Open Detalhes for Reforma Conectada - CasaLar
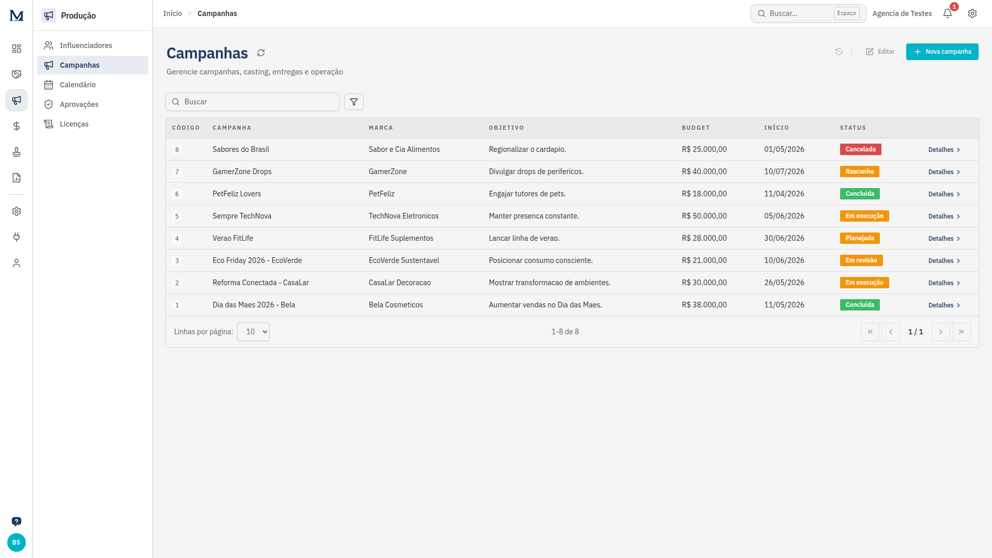 (944, 283)
